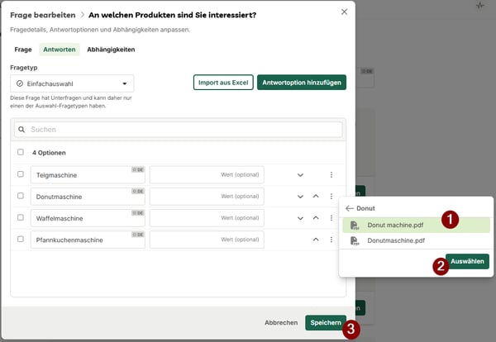
Task: Click DE language badge on Pfannkuchenmaschine
Action: coord(138,235)
